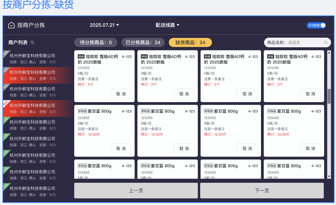Select the merchant row tagged 缺货
Image resolution: width=336 pixels, height=205 pixels.
38,108
